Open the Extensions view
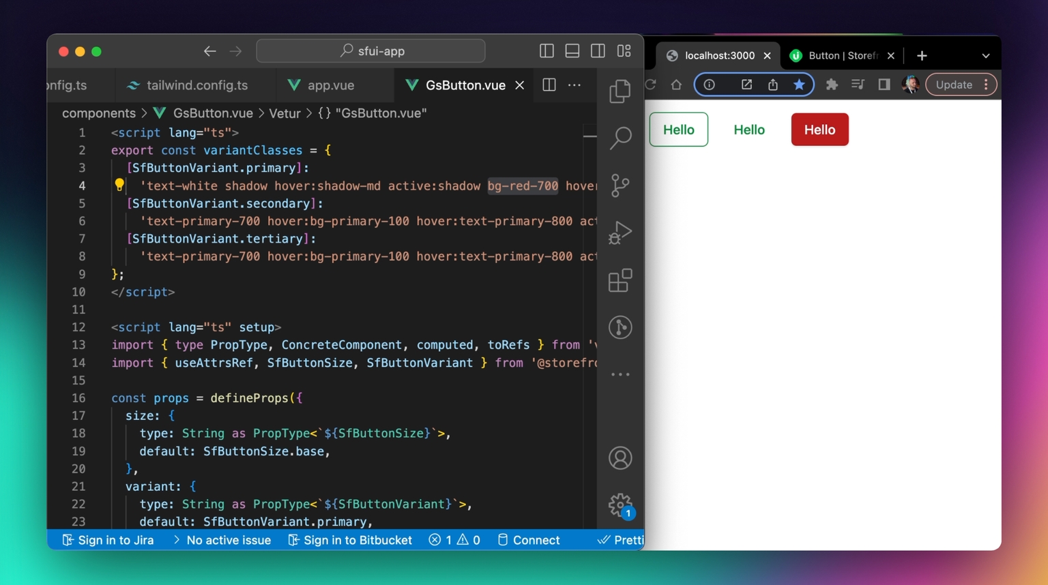The height and width of the screenshot is (585, 1048). coord(620,280)
